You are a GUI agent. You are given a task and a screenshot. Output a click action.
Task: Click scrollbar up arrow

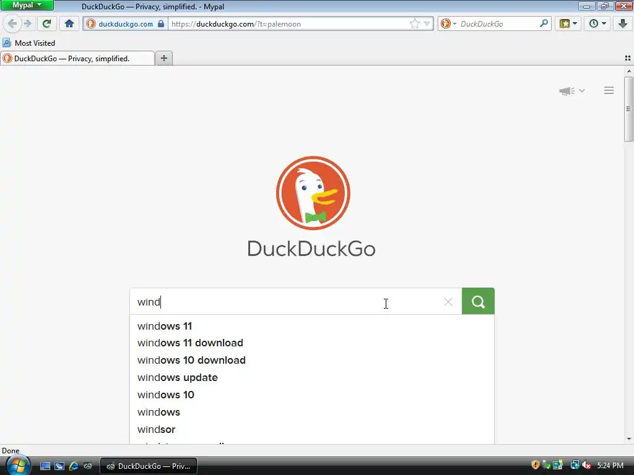[x=628, y=72]
